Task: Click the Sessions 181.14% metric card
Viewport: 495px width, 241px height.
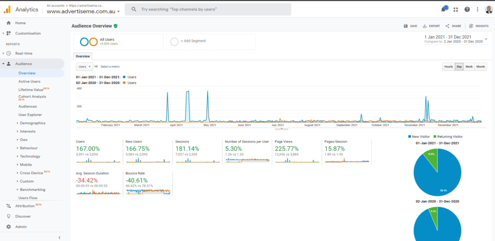Action: [197, 152]
